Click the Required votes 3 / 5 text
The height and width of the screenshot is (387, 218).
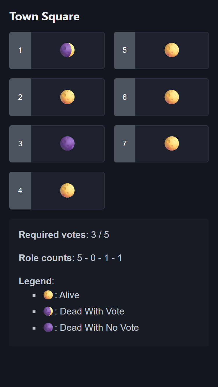64,235
